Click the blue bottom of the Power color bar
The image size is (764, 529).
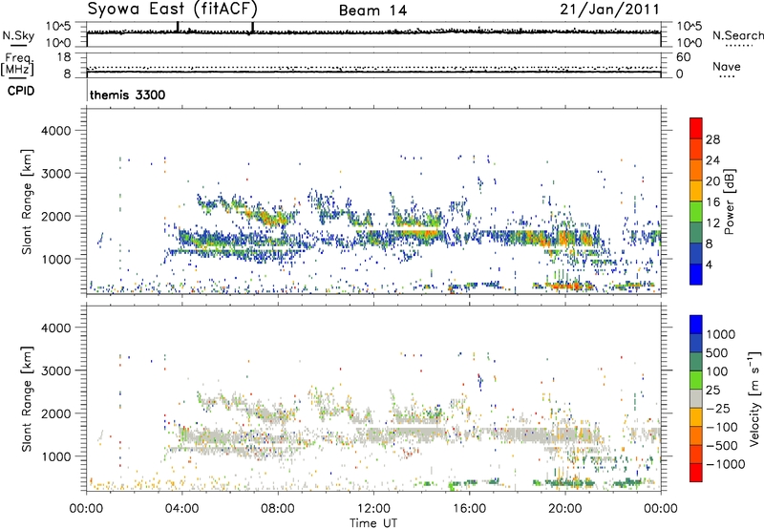click(696, 274)
